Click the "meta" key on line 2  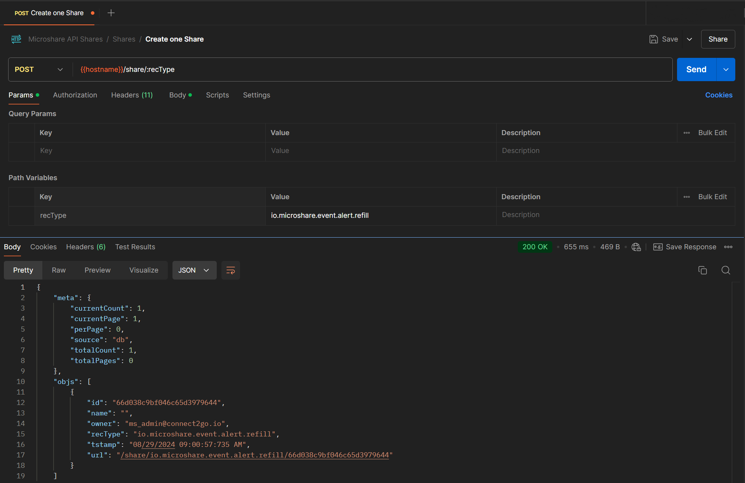[x=66, y=298]
